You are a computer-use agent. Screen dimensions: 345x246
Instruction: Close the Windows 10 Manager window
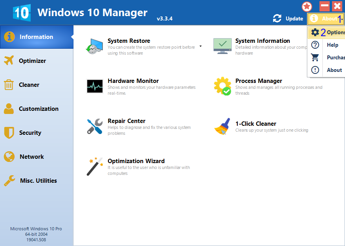337,6
